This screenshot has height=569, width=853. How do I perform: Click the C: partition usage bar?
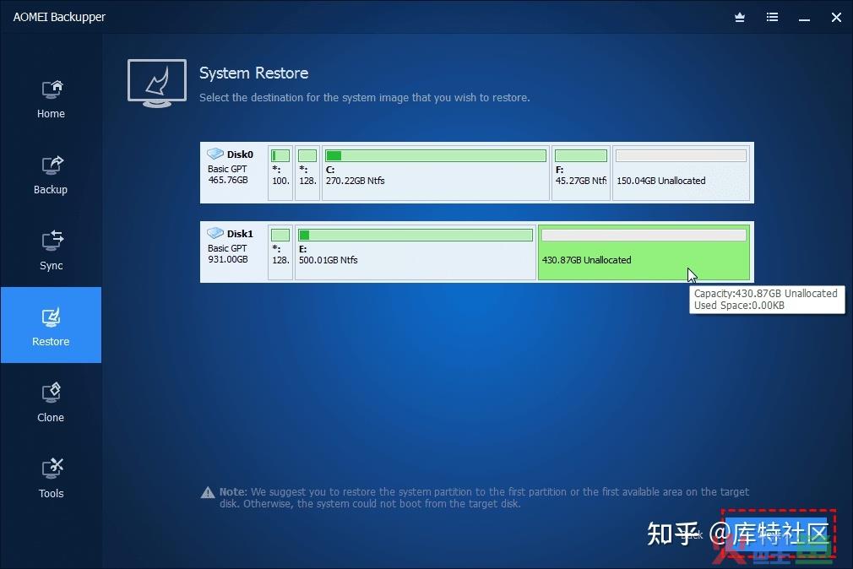pyautogui.click(x=436, y=155)
